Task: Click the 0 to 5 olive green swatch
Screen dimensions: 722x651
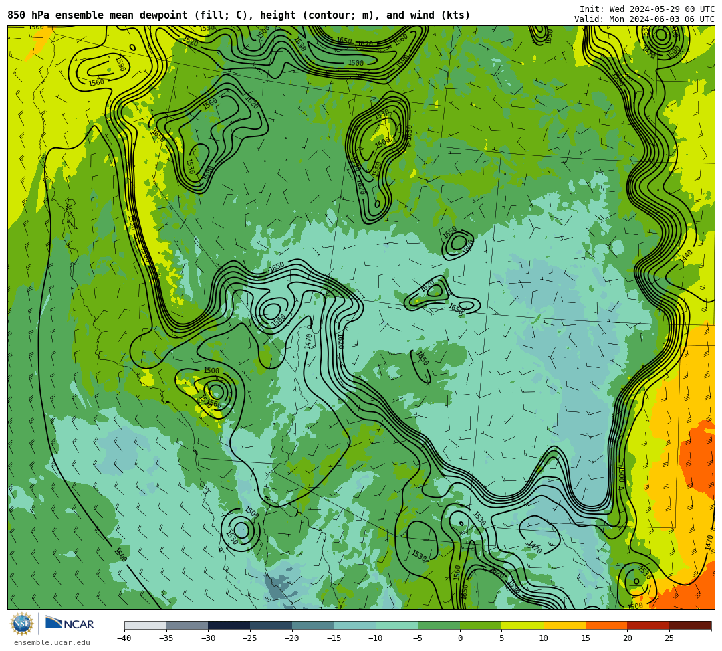Action: click(480, 625)
